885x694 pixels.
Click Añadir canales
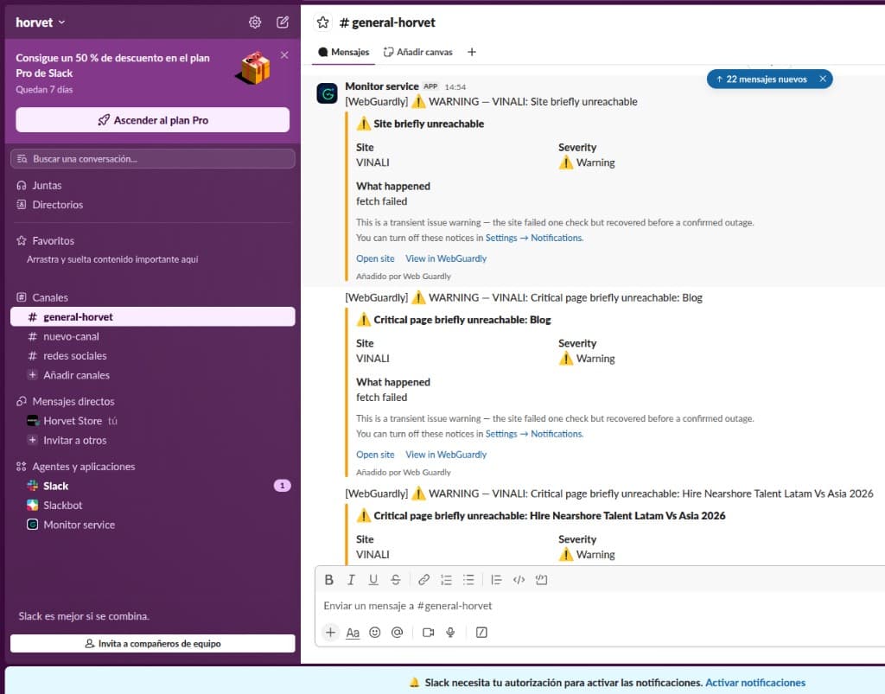(76, 374)
